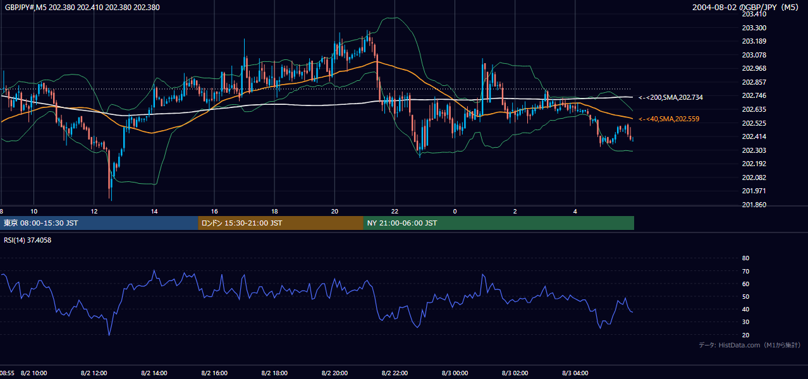Click the '8/2 10:00' date label
Image resolution: width=808 pixels, height=379 pixels.
coord(34,373)
